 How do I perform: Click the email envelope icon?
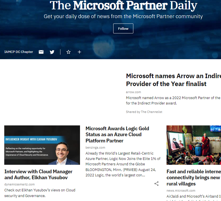pos(41,52)
